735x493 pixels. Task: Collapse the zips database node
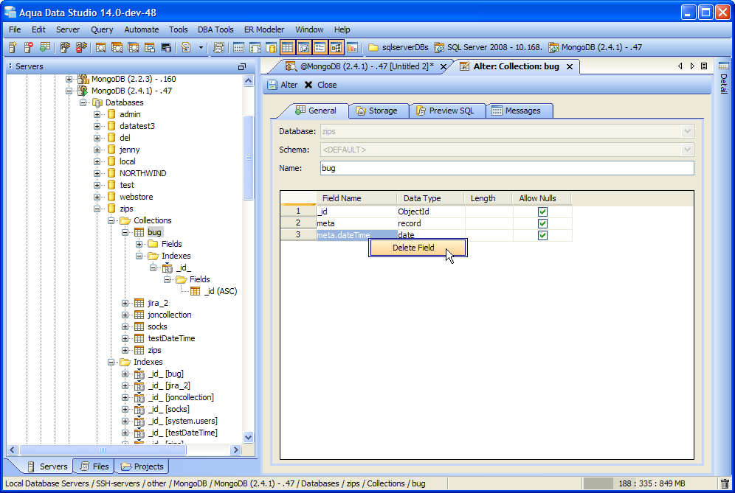point(97,209)
